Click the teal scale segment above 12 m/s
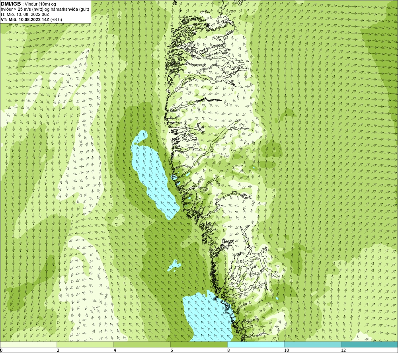 (x=370, y=344)
